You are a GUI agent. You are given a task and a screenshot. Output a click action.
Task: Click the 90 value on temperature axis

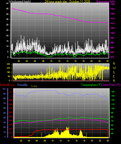112,113
